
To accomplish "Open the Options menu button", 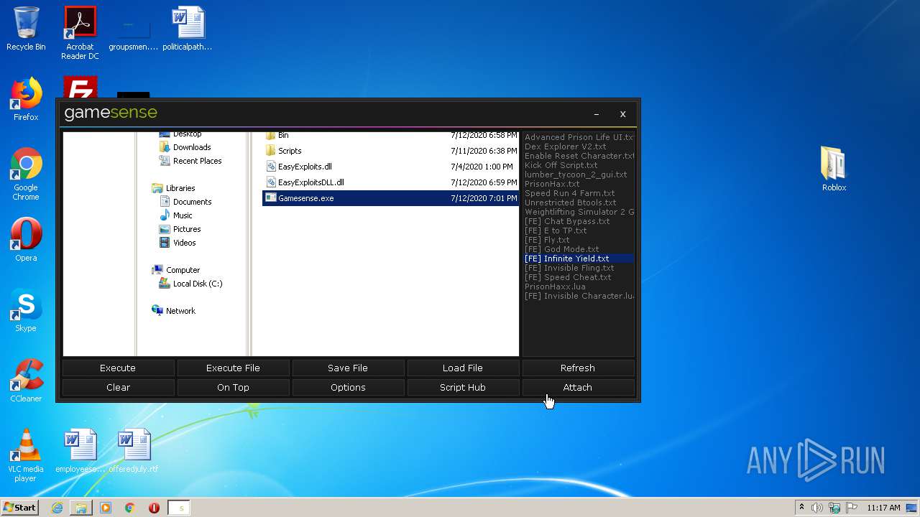I will pyautogui.click(x=348, y=387).
